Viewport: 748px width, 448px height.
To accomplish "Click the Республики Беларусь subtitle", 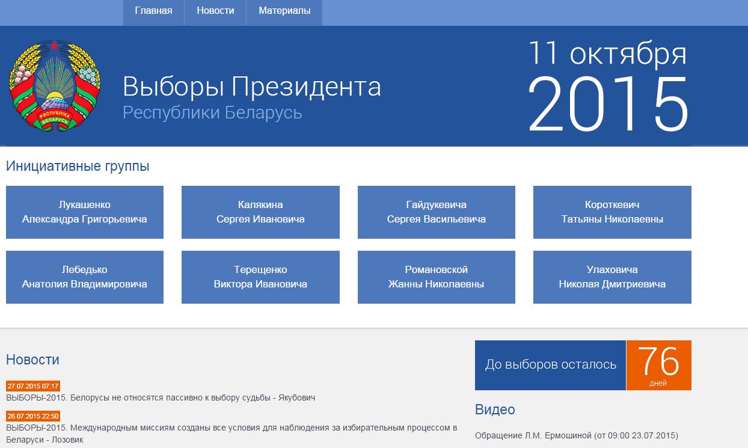I will 212,112.
